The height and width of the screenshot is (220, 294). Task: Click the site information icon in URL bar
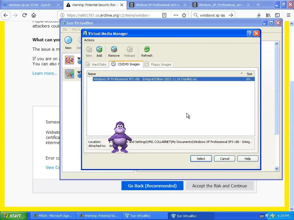62,15
